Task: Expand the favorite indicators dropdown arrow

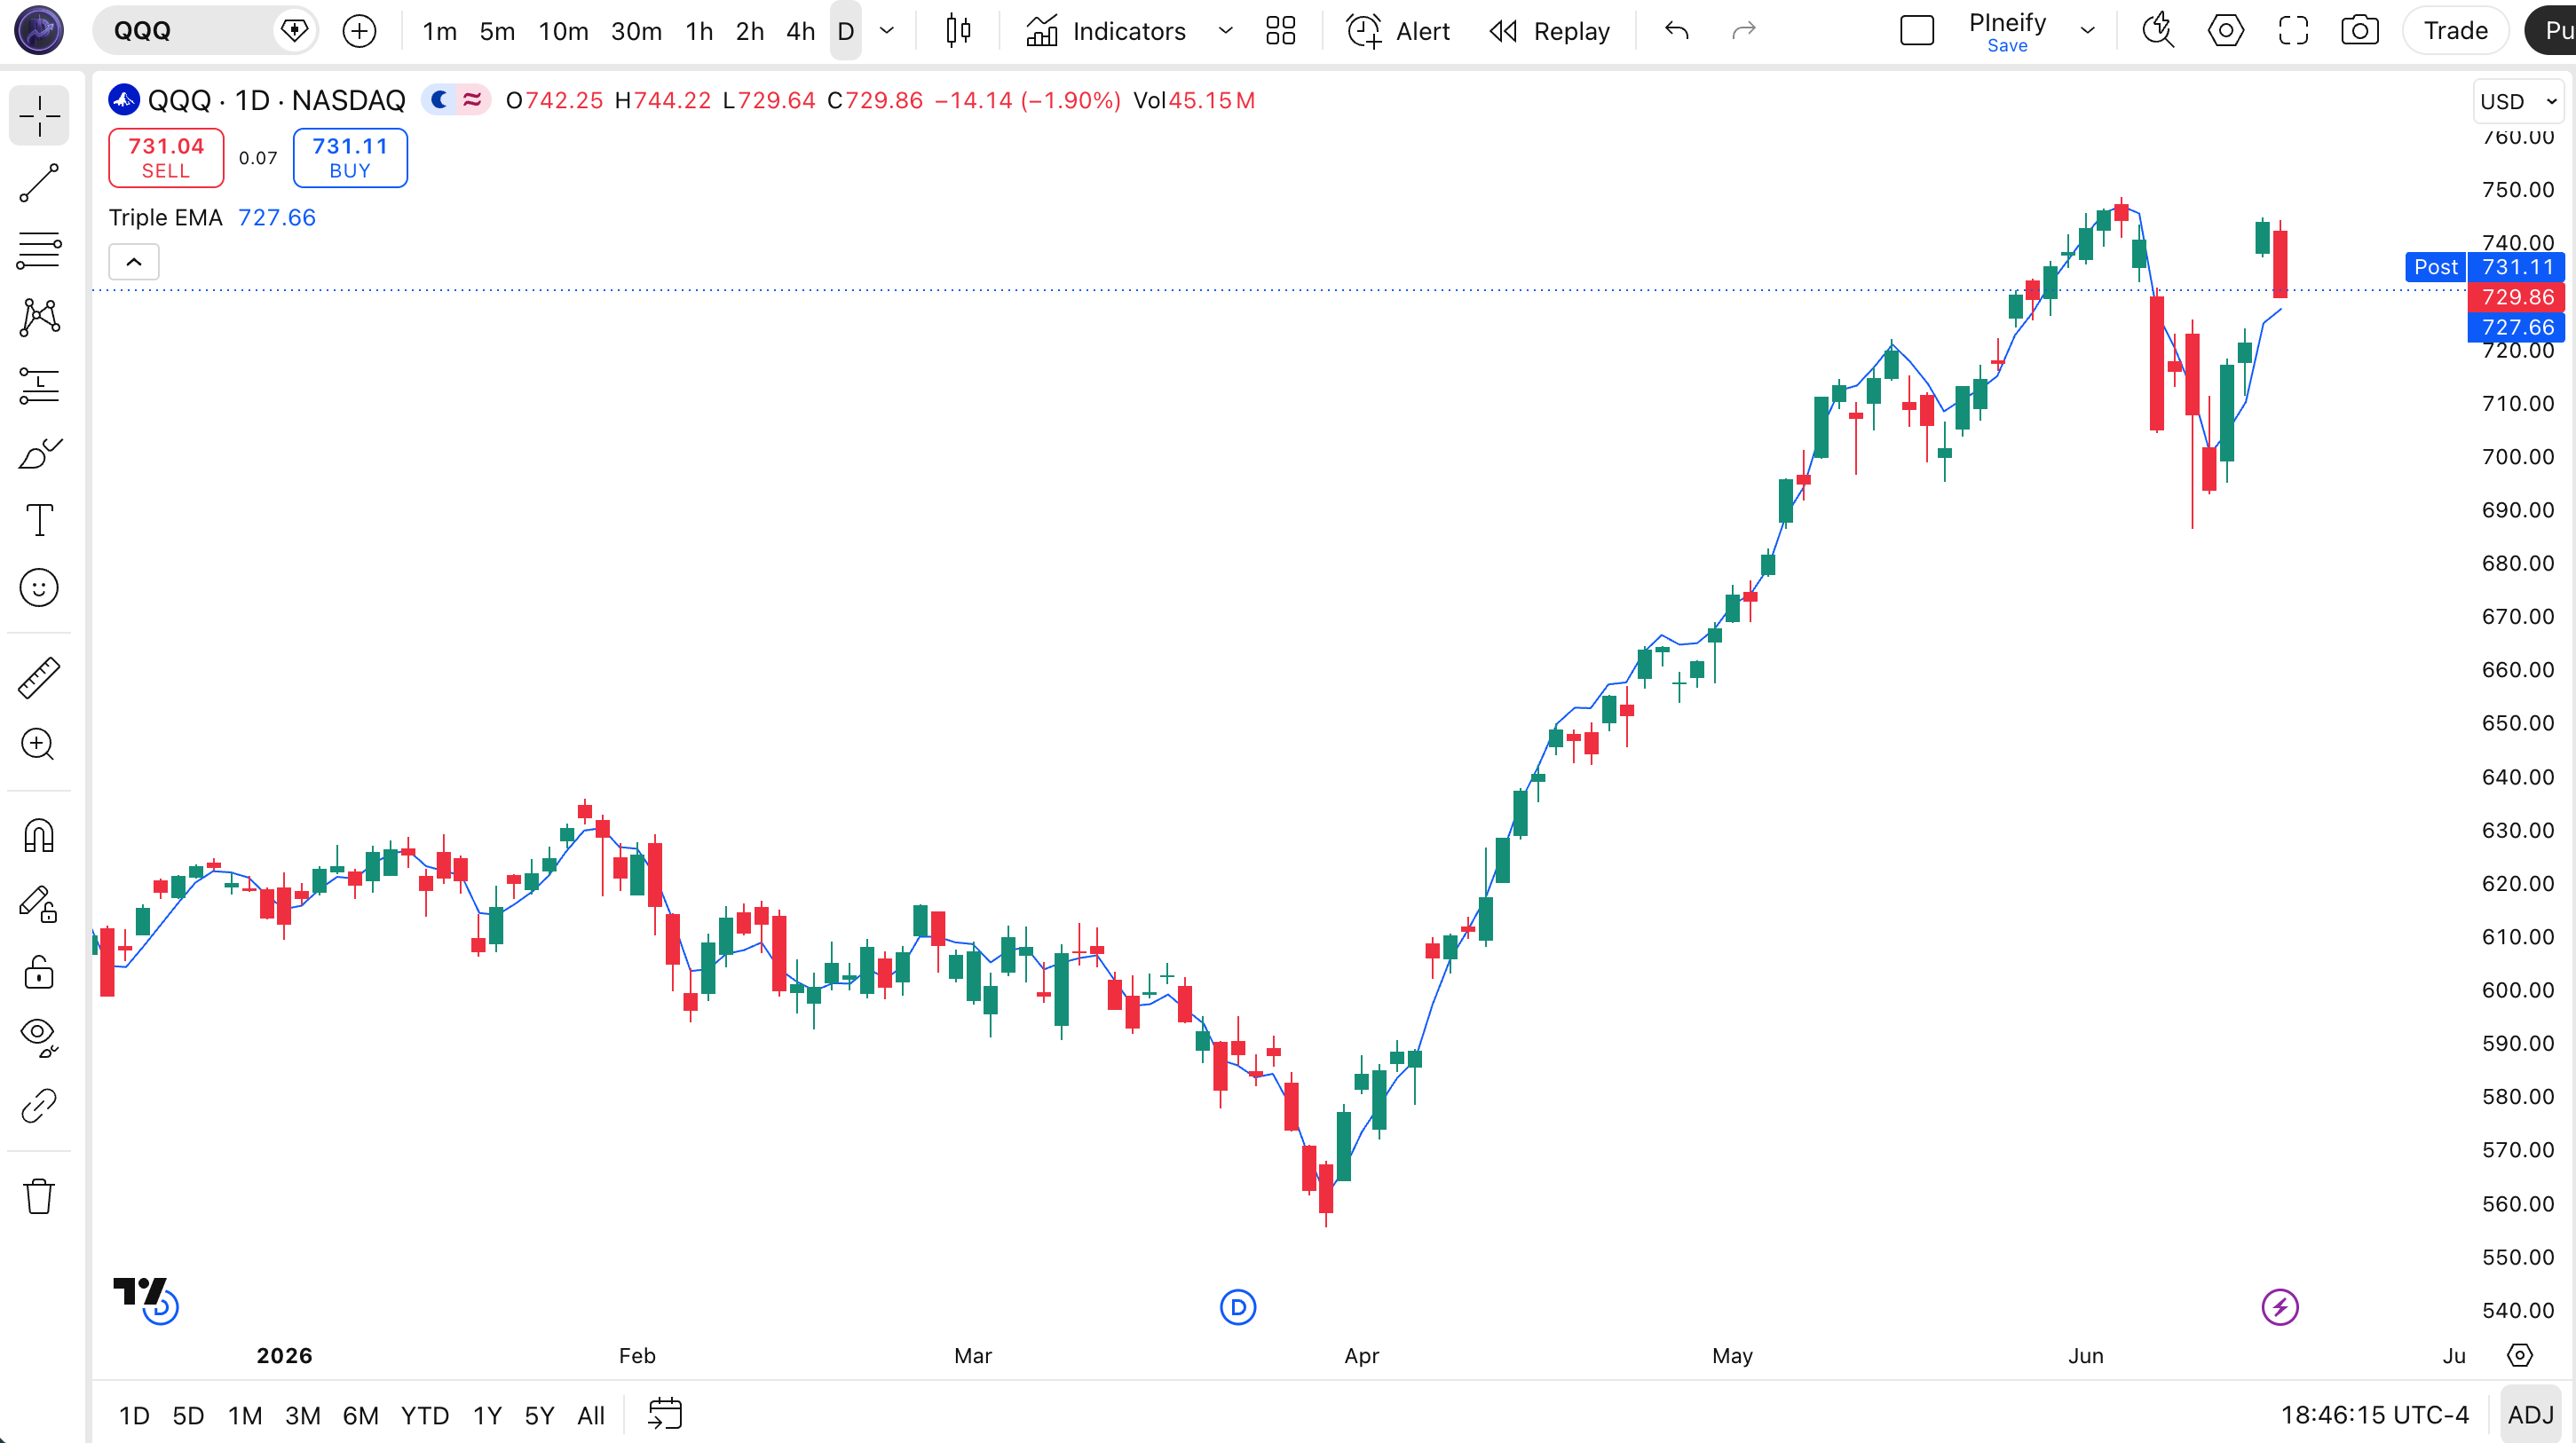Action: pyautogui.click(x=1225, y=31)
